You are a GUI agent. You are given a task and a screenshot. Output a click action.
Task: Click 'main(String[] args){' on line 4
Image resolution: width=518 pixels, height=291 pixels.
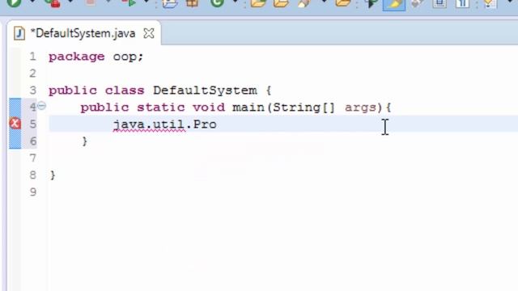(312, 108)
